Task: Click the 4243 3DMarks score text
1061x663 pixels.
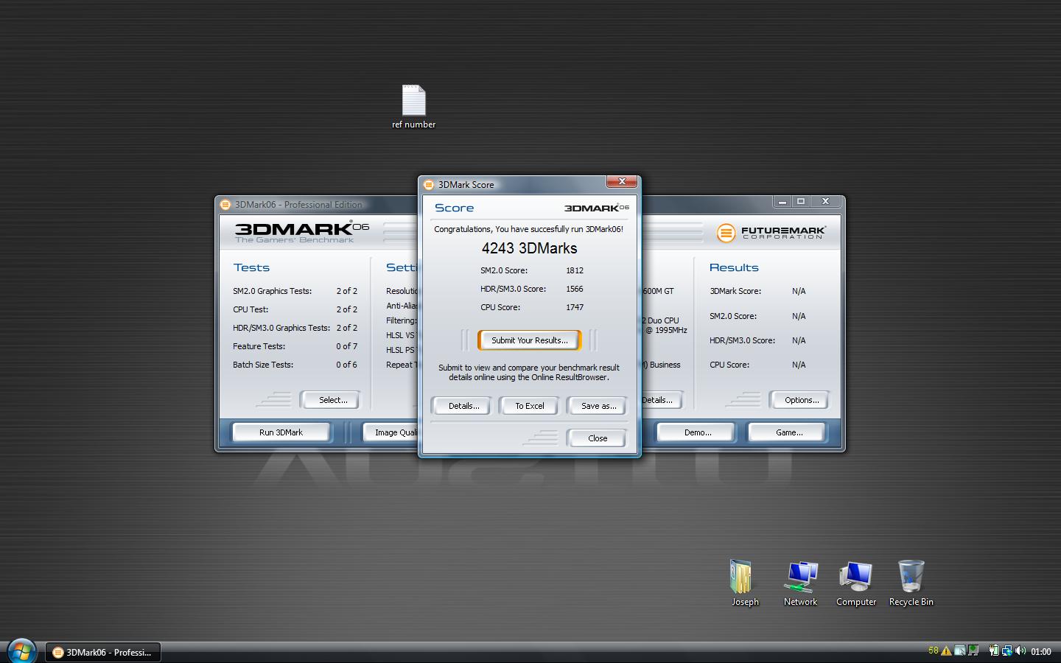Action: (530, 248)
